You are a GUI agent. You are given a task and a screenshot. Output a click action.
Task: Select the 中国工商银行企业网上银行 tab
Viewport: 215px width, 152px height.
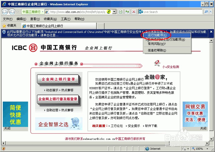tap(59, 26)
